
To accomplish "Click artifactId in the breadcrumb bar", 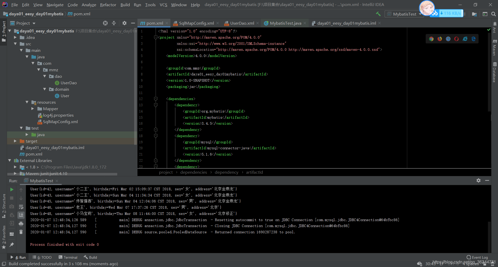I will [x=254, y=172].
